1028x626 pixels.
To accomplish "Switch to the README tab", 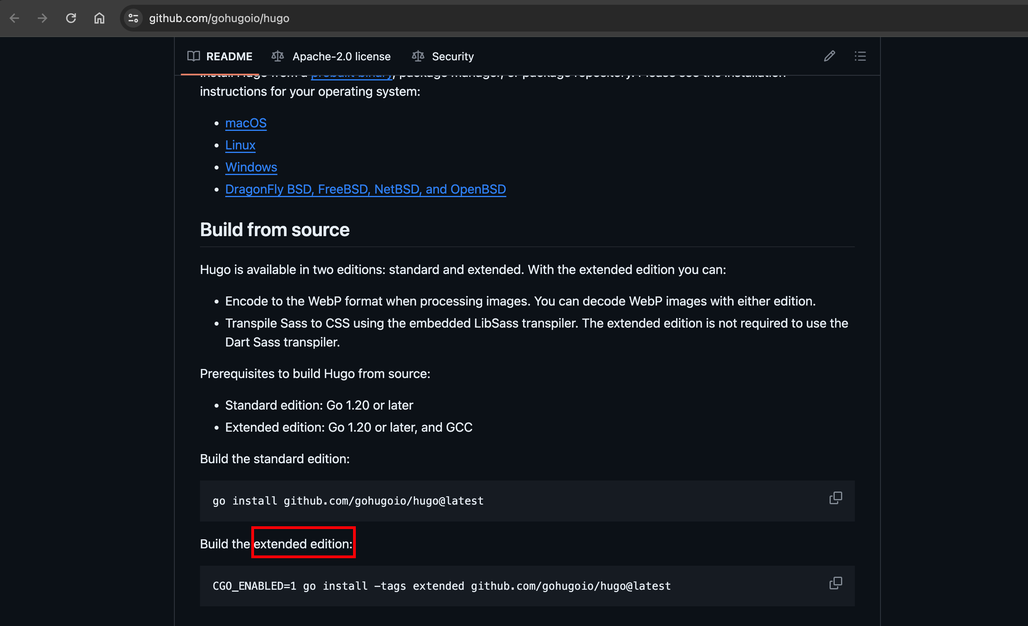I will [x=229, y=56].
